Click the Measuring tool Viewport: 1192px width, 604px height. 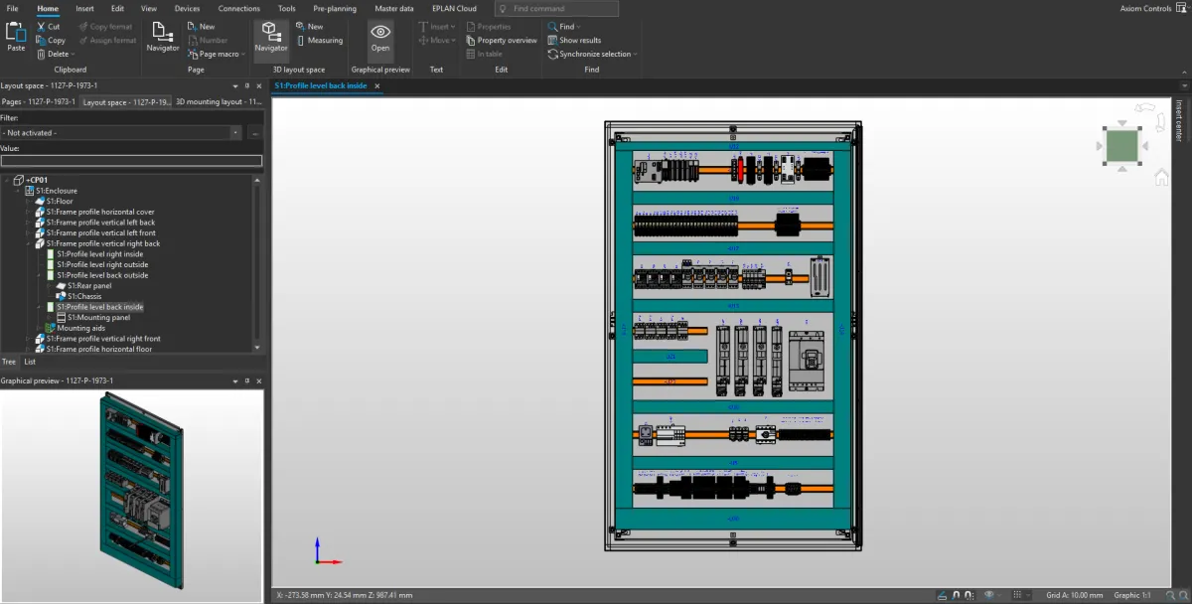[318, 41]
